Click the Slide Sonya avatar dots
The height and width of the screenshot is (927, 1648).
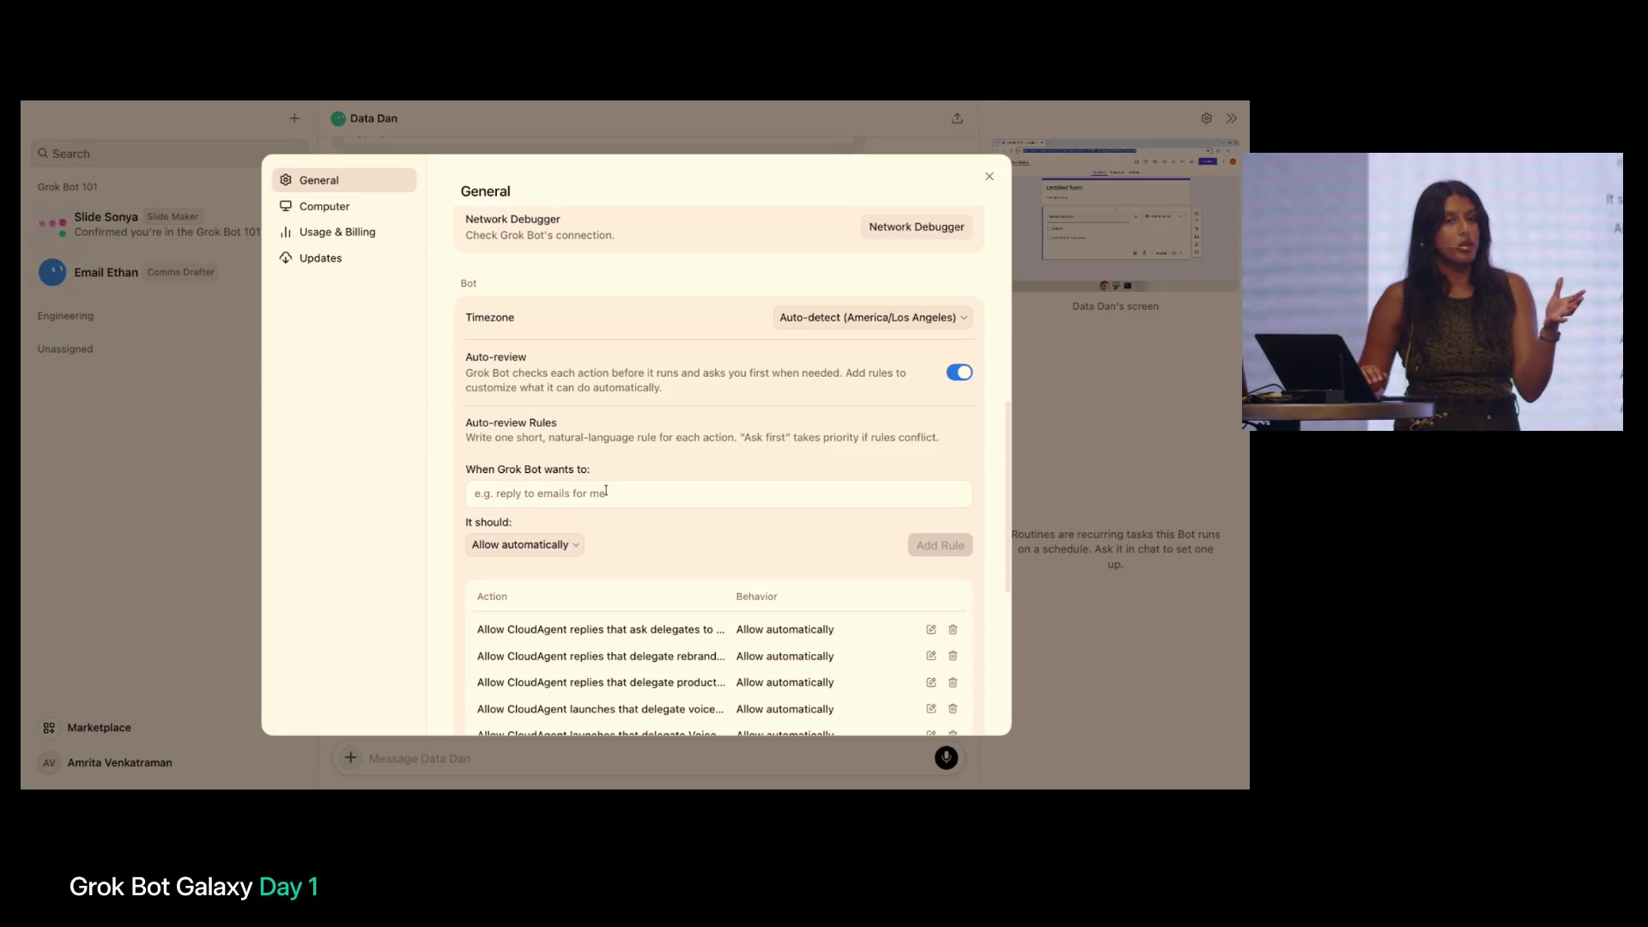pos(52,225)
